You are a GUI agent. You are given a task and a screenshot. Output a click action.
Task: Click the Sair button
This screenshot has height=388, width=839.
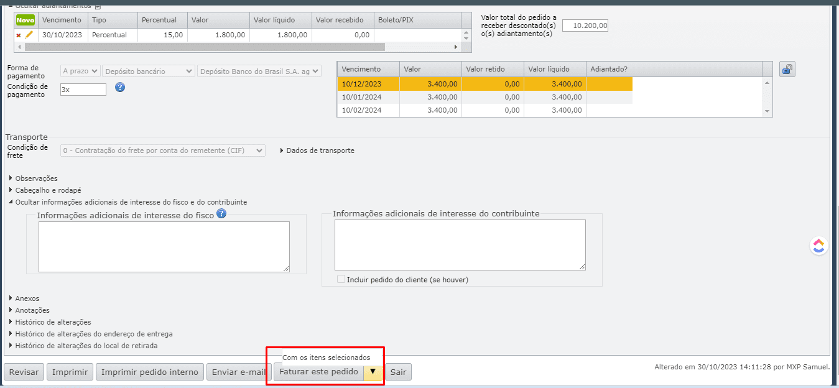(398, 372)
